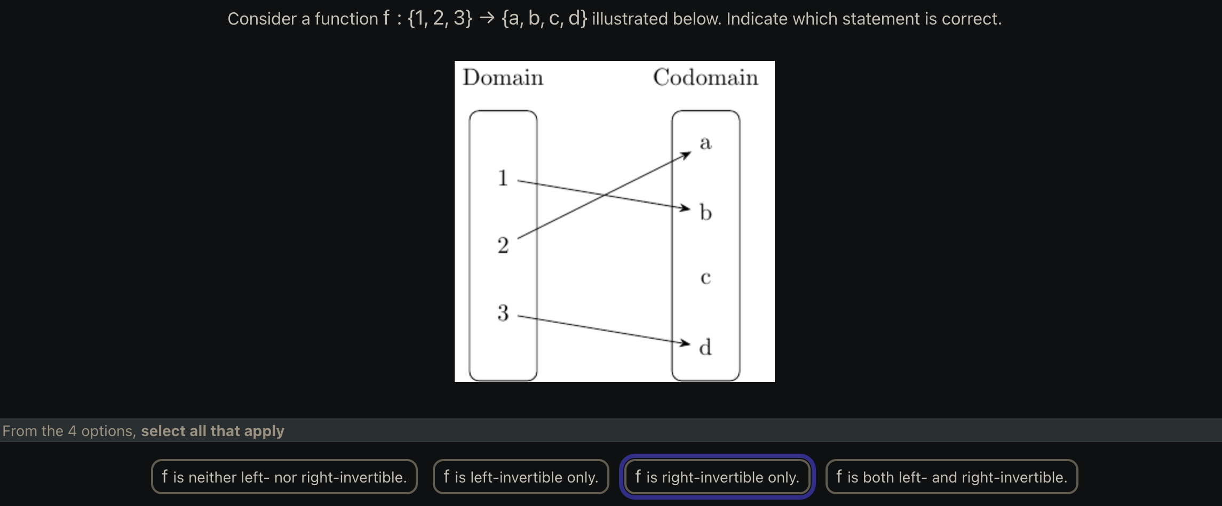1222x506 pixels.
Task: Select "f is neither left- nor right-invertible" option
Action: (x=284, y=477)
